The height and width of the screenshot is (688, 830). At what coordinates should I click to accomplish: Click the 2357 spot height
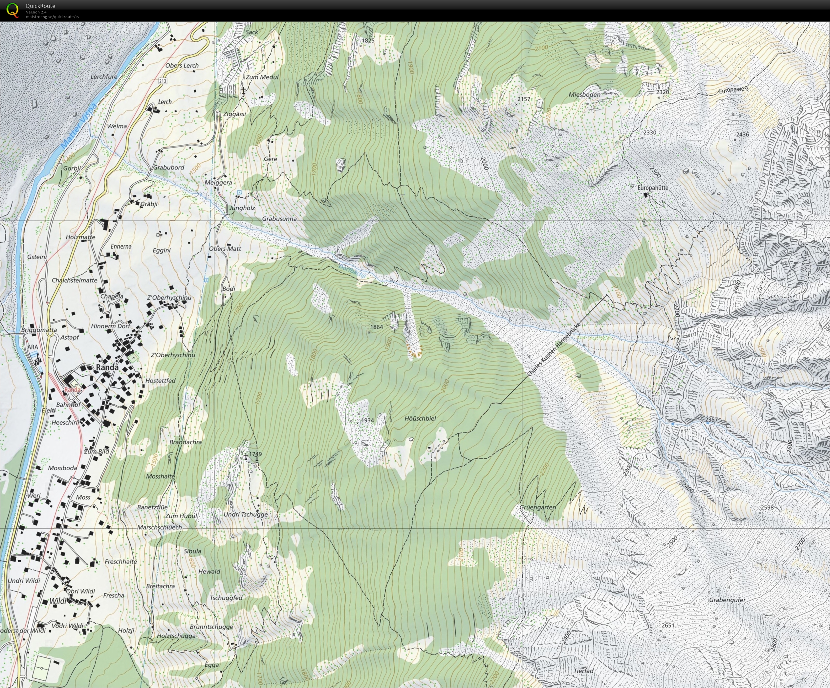[x=711, y=419]
